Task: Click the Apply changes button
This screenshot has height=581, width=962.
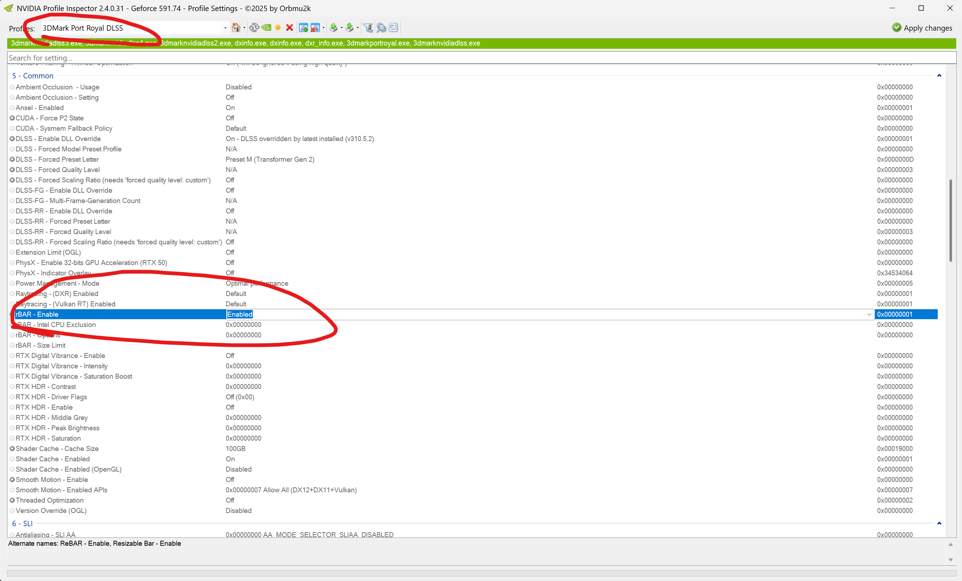Action: [x=922, y=28]
